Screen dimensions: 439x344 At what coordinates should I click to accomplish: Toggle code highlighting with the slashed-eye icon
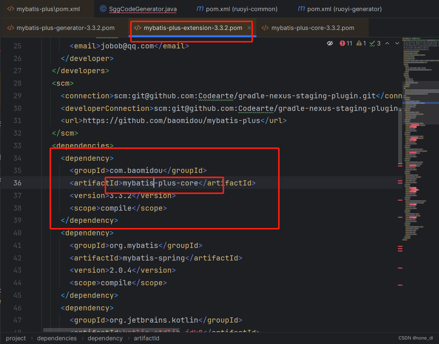click(x=330, y=43)
